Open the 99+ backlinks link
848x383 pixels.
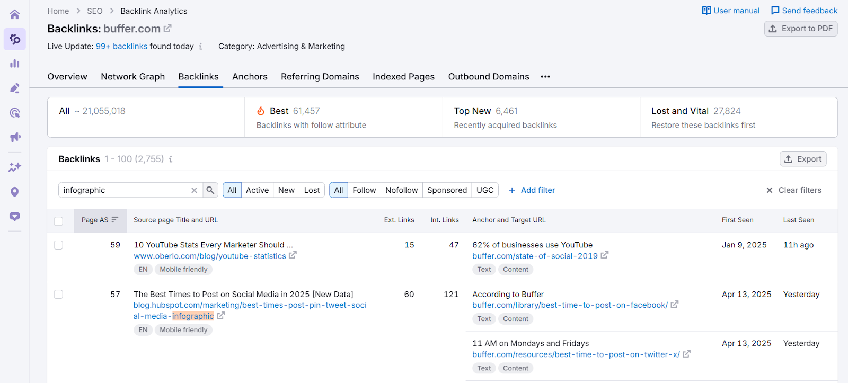point(121,47)
